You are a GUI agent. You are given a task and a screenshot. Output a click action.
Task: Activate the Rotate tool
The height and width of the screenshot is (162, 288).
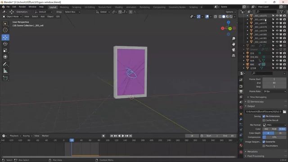click(x=5, y=44)
